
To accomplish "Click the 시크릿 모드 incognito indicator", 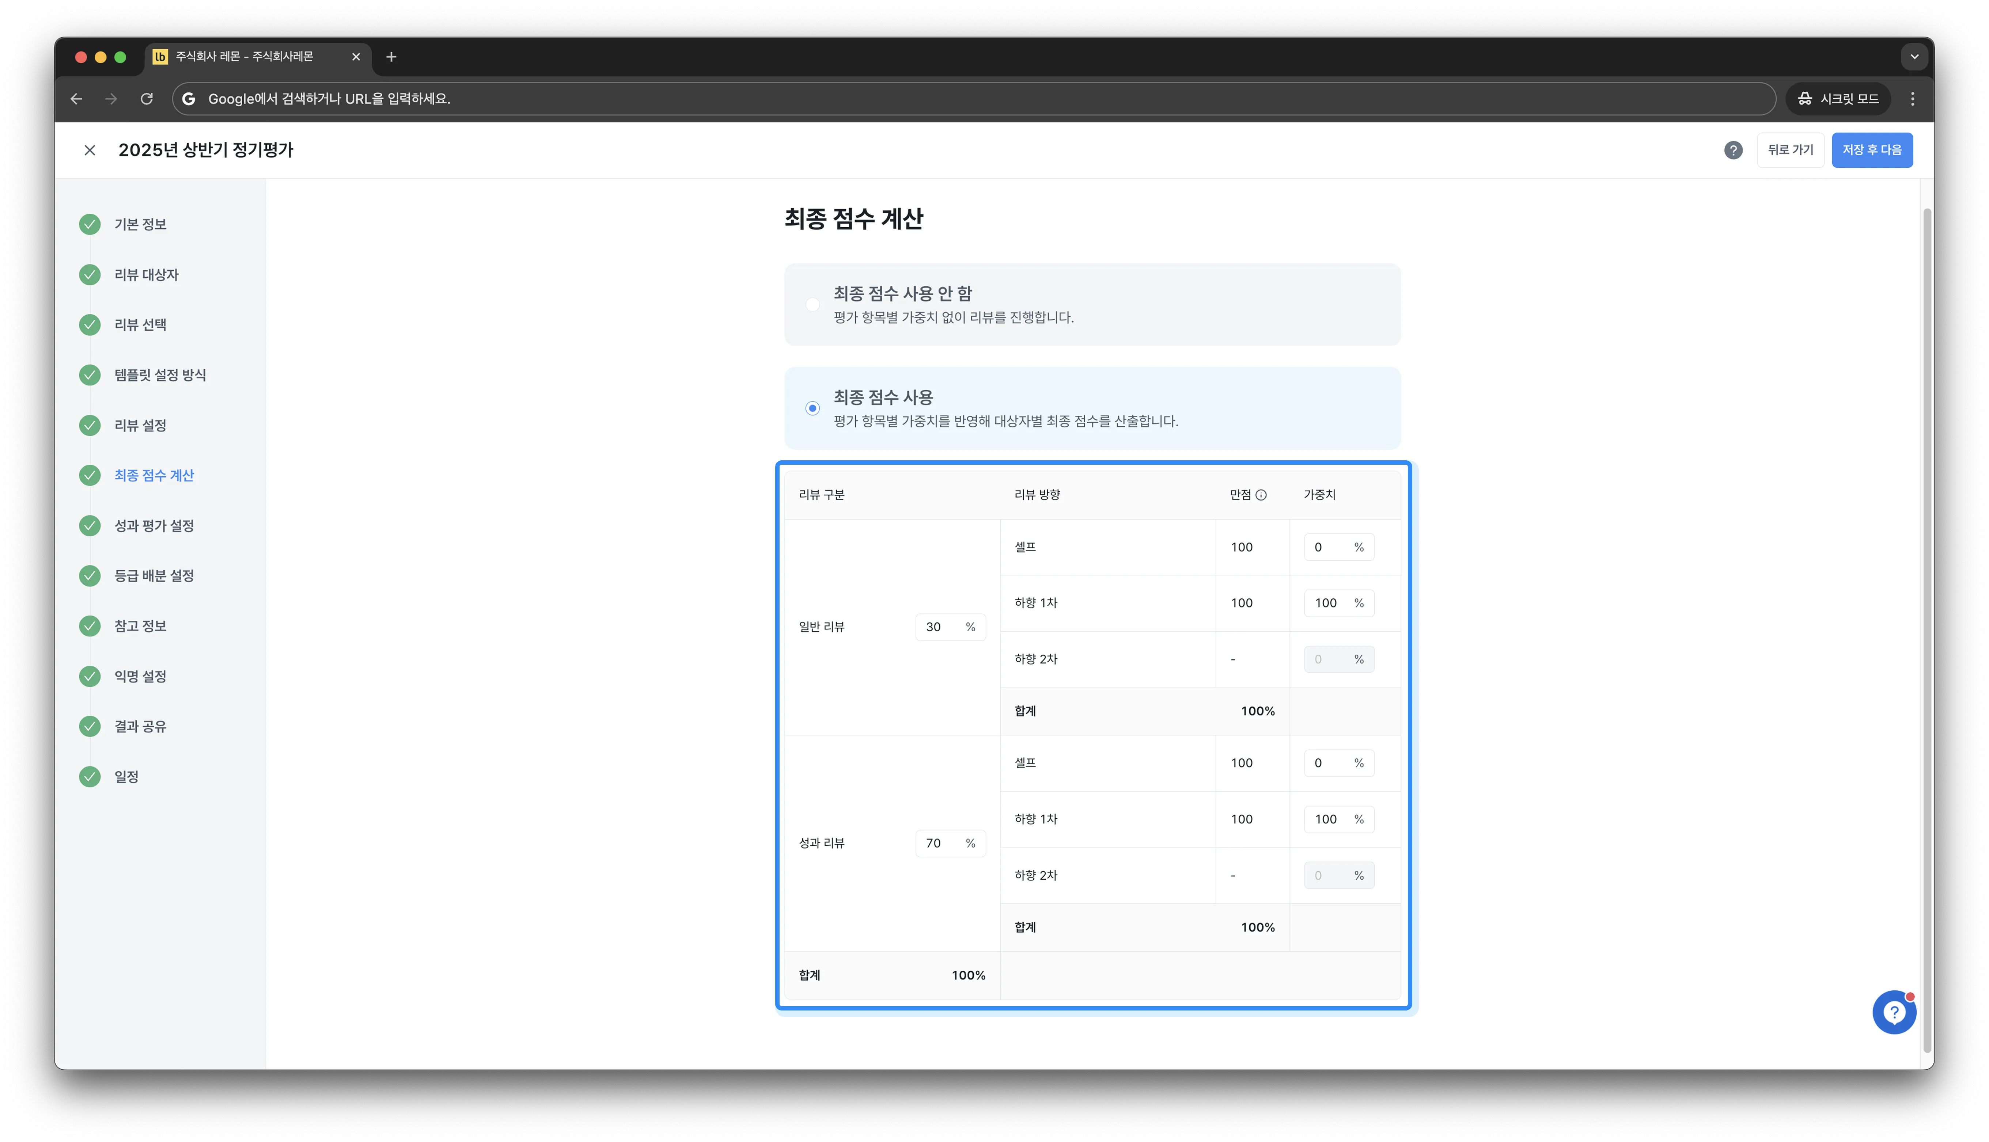I will [1838, 99].
